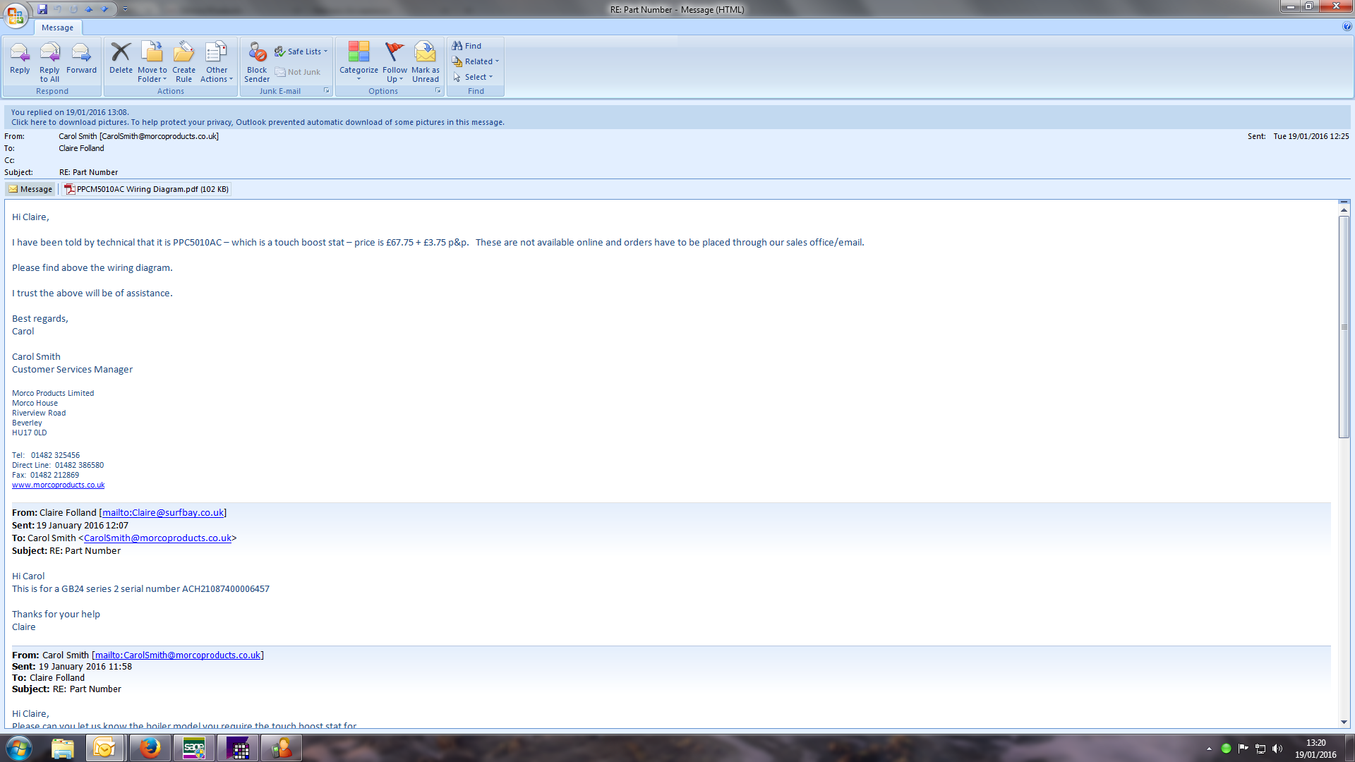Open PPCM5010AC Wiring Diagram.pdf attachment
Image resolution: width=1355 pixels, height=762 pixels.
click(x=147, y=189)
